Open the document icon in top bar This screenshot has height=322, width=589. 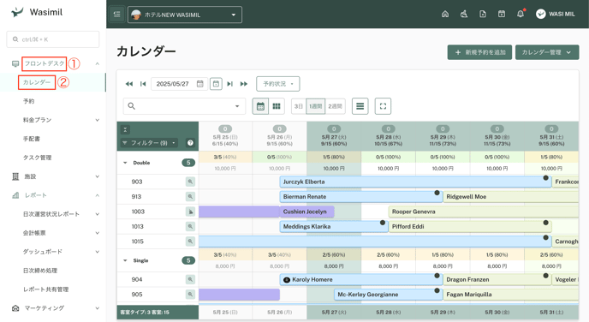click(483, 15)
